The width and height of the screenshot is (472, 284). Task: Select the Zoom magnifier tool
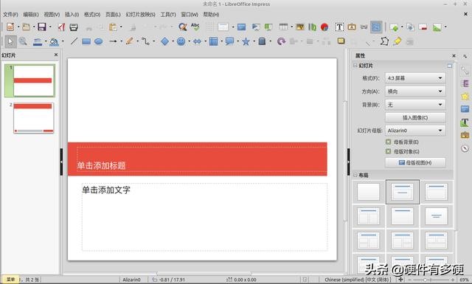(x=23, y=41)
